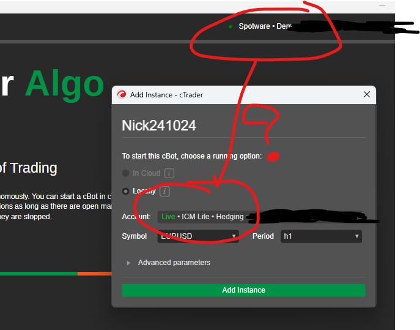Click the Period label

tap(263, 236)
